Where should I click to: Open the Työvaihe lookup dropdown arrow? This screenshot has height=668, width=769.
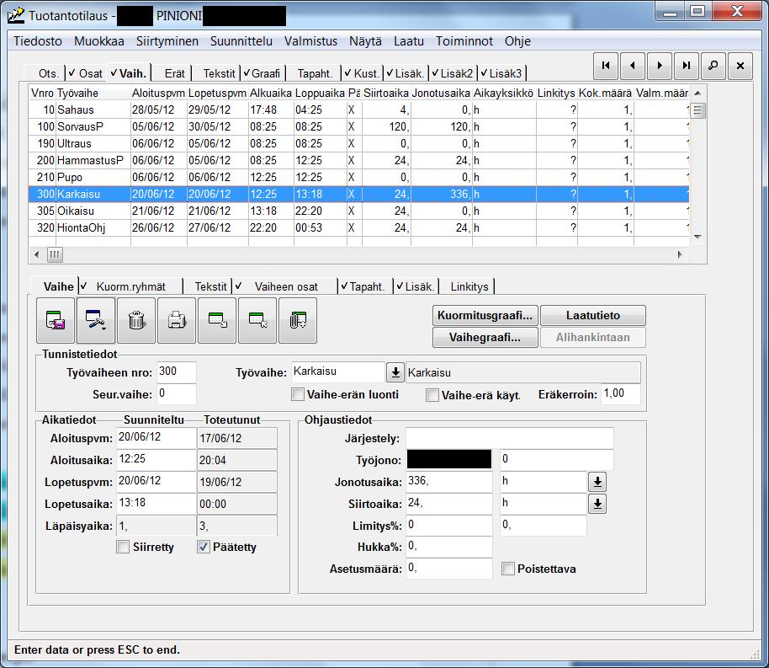coord(395,372)
